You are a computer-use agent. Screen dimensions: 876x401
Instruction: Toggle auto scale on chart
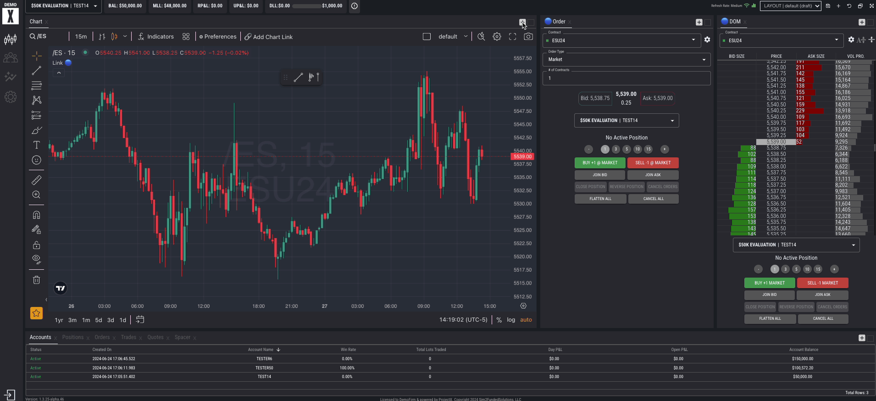(526, 320)
